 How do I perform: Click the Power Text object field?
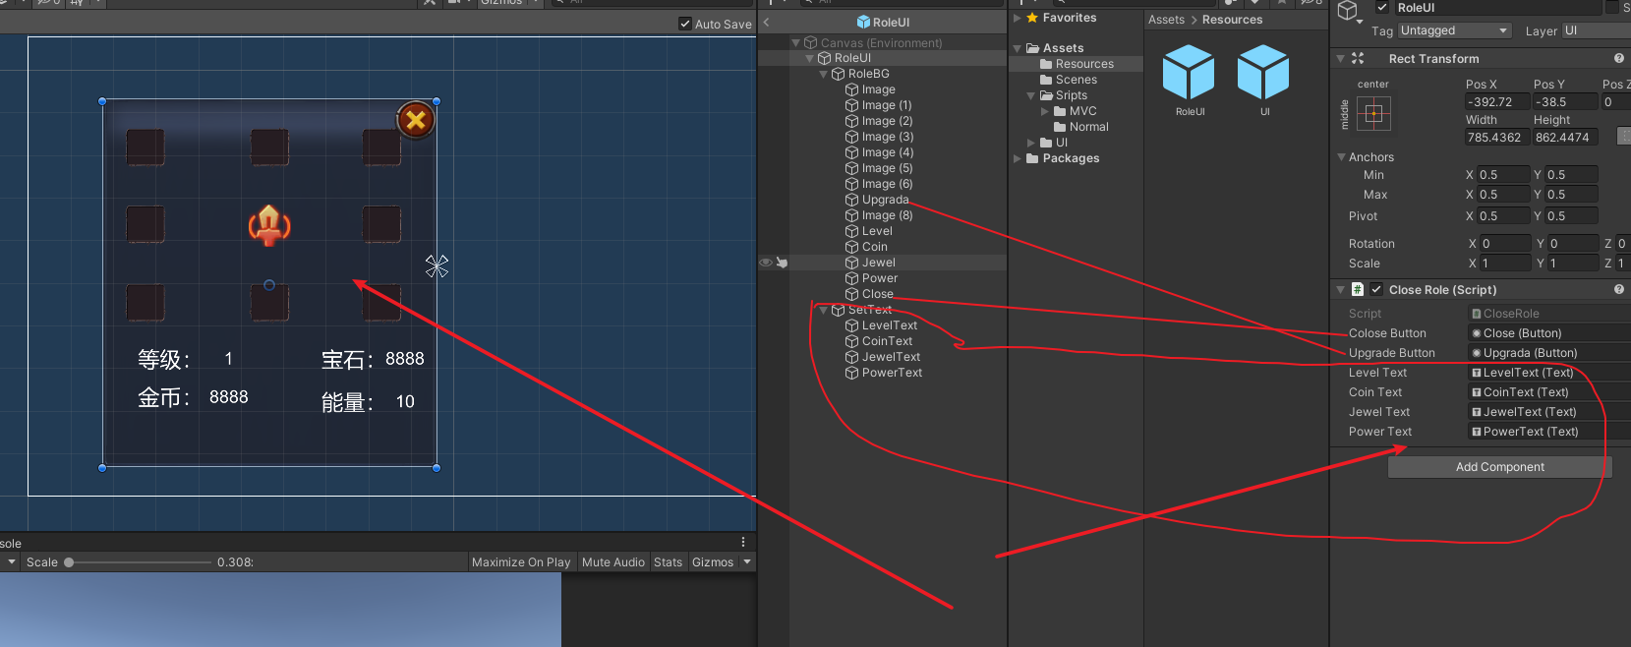tap(1549, 432)
